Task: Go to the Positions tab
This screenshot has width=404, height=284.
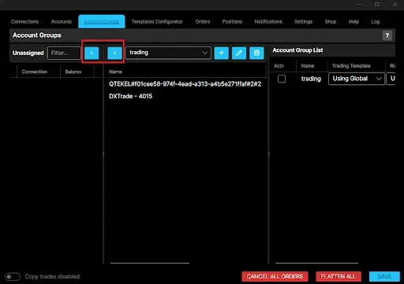Action: 232,21
